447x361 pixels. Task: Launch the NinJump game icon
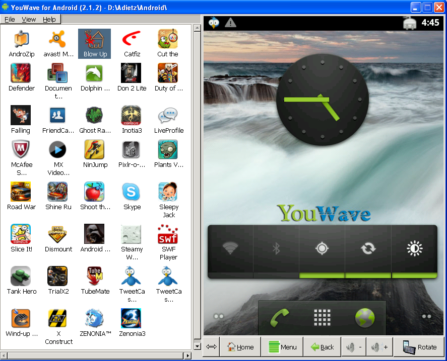[94, 149]
